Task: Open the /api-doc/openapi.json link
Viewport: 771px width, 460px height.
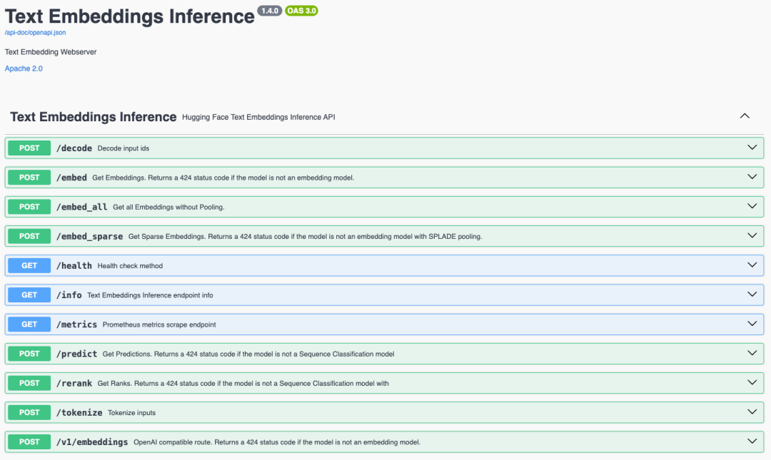Action: (36, 33)
